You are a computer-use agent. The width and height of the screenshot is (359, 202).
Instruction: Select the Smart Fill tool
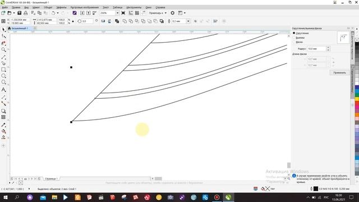3,137
